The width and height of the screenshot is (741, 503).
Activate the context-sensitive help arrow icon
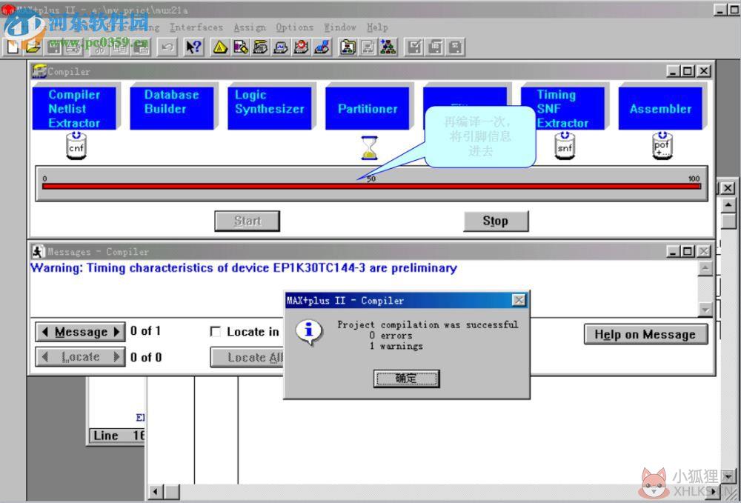point(193,47)
